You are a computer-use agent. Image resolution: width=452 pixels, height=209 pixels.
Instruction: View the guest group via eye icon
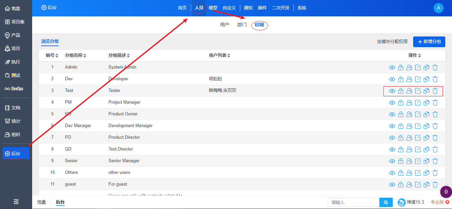point(392,185)
